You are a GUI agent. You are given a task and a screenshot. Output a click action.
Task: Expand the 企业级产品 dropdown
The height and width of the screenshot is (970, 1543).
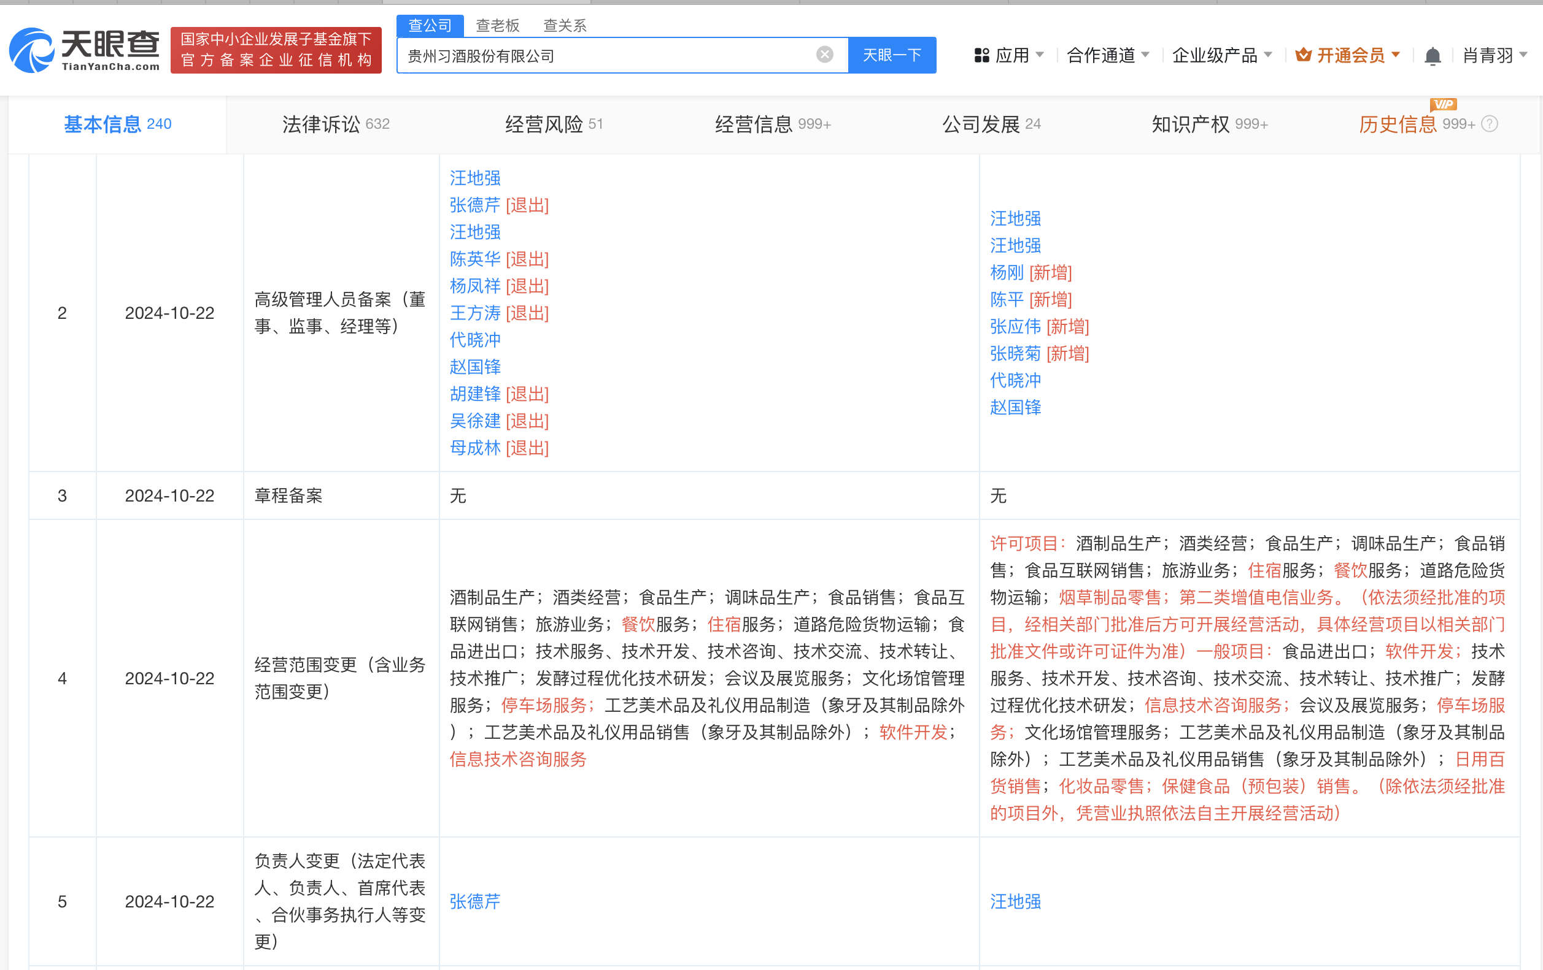1222,56
